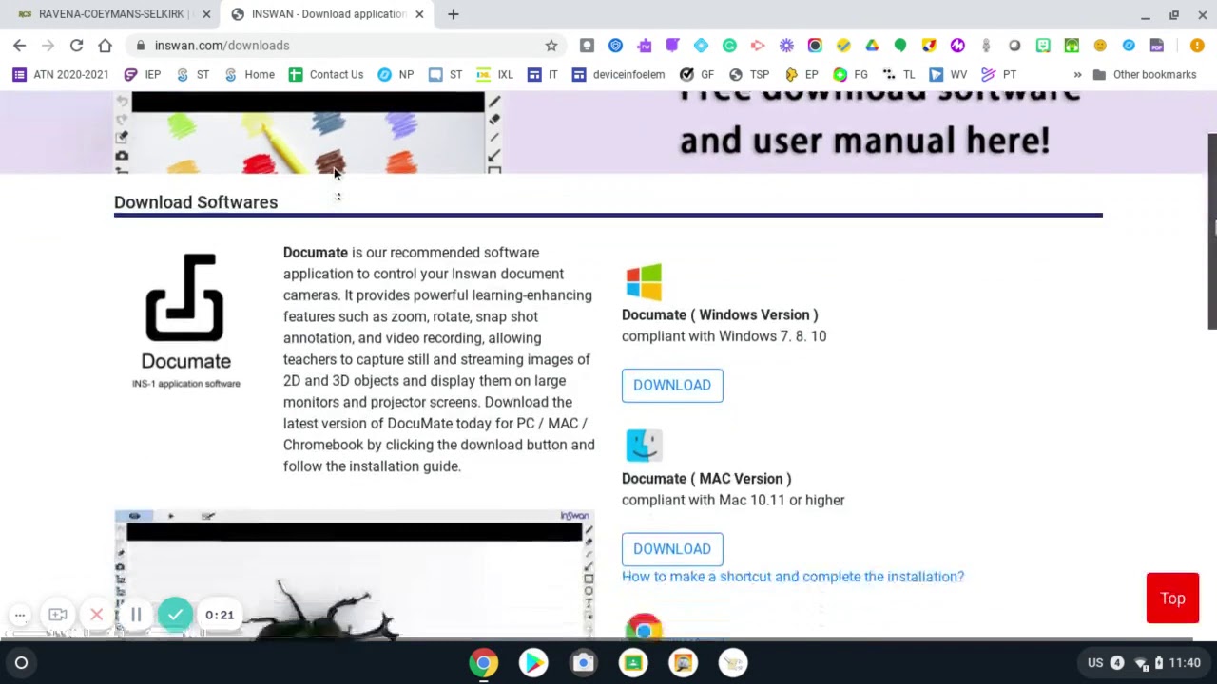Open the IT bookmark
This screenshot has width=1217, height=684.
542,74
